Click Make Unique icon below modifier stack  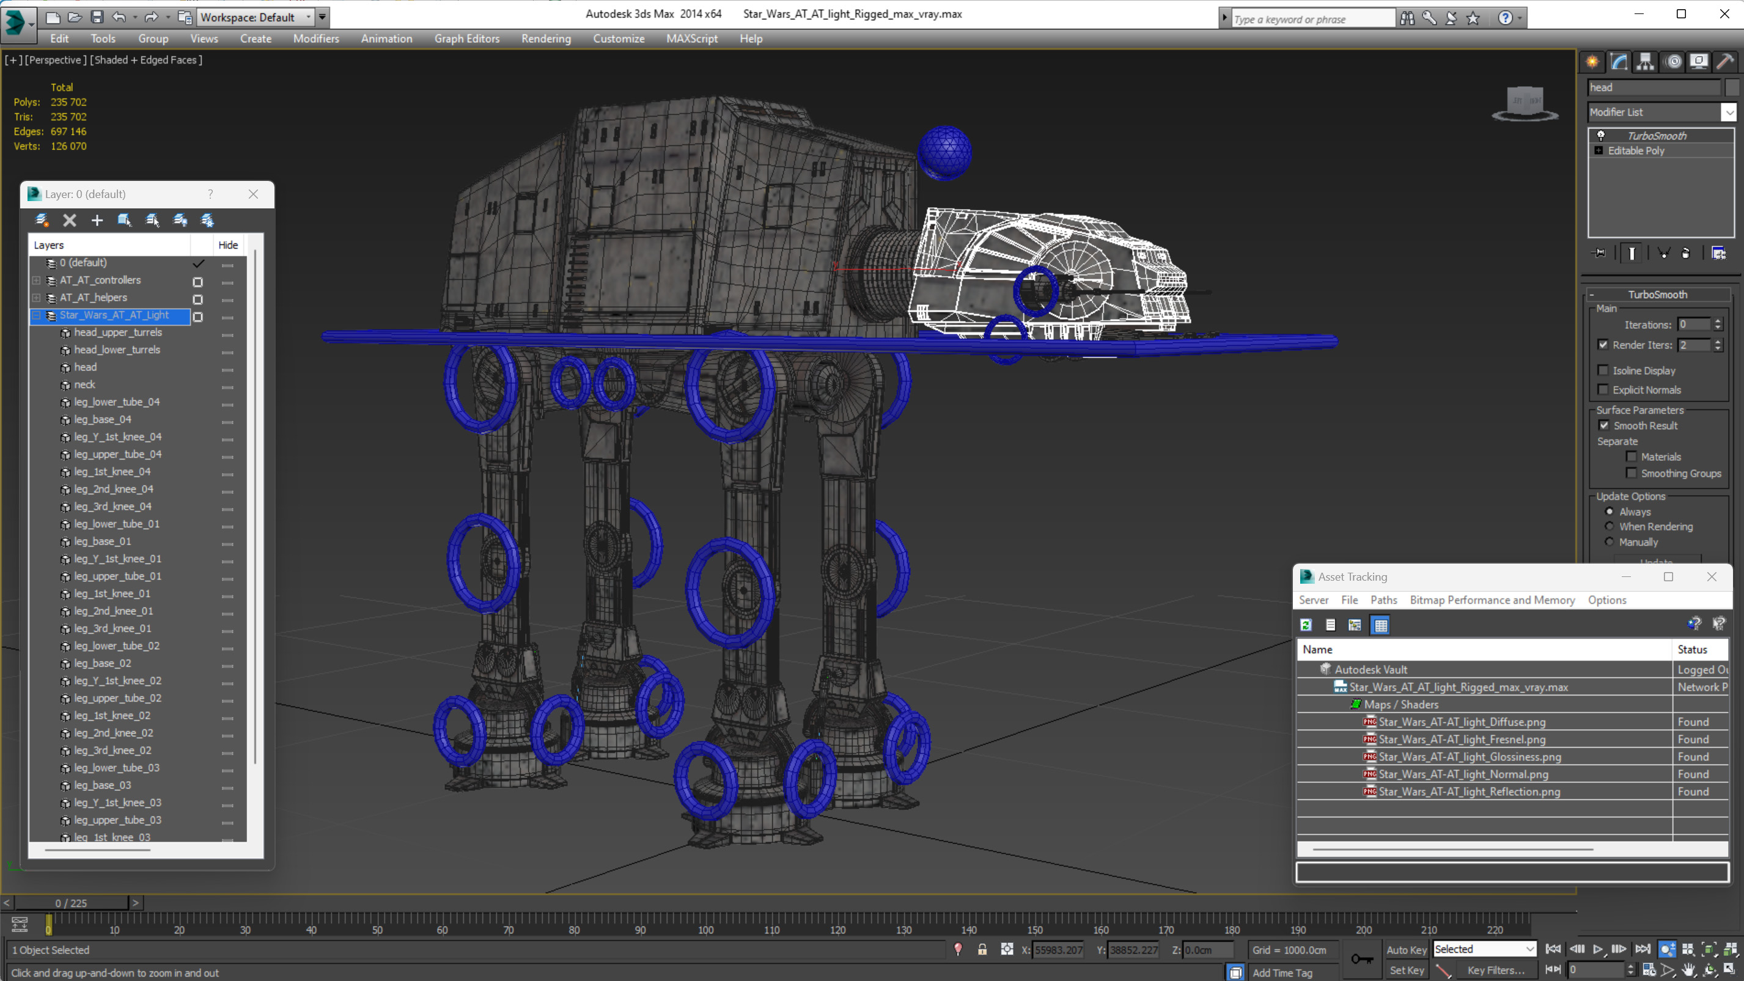click(x=1663, y=253)
